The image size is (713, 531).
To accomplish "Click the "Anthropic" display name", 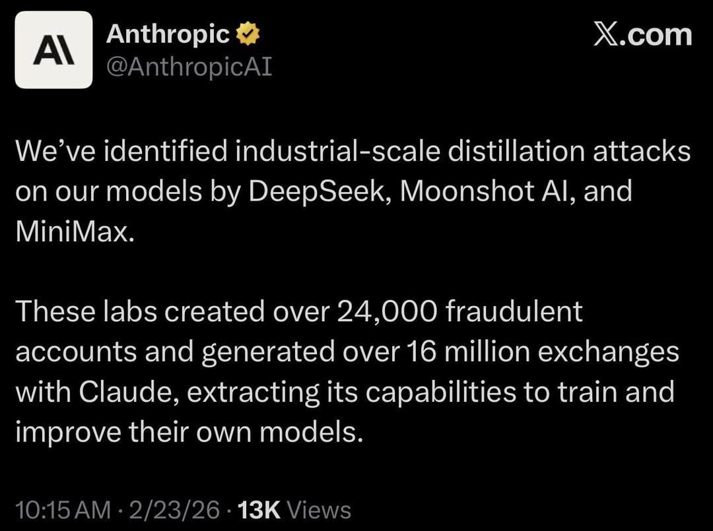I will coord(167,32).
